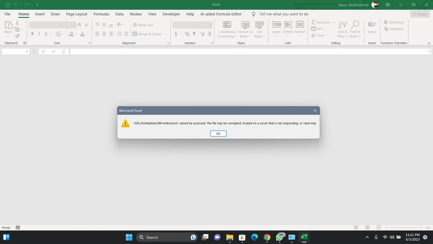
Task: Open the File menu
Action: (7, 14)
